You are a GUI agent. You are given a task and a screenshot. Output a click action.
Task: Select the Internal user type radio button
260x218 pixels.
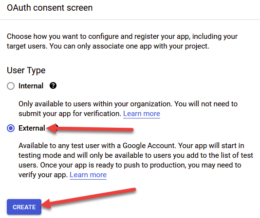click(x=11, y=86)
